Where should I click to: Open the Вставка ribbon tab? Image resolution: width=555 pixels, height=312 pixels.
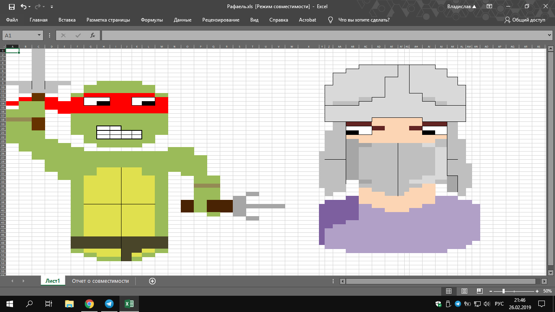(67, 20)
